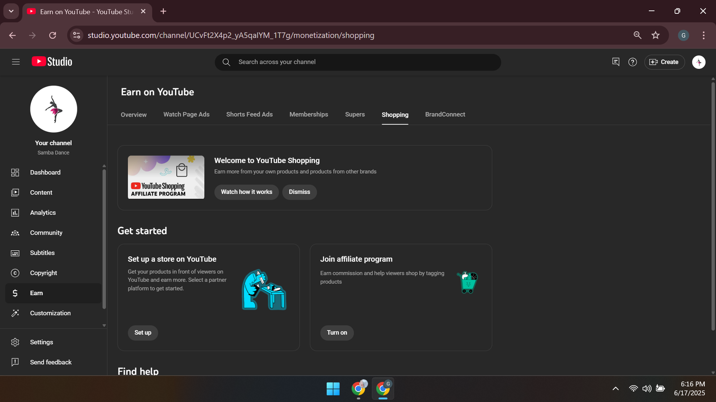Click Watch how it works button

(247, 192)
